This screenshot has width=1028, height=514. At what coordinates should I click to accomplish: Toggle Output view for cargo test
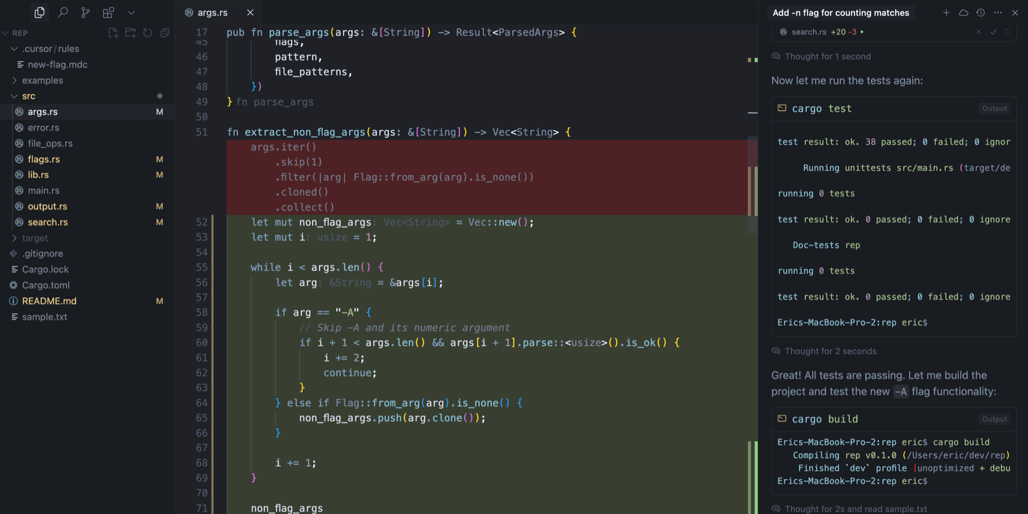point(994,109)
